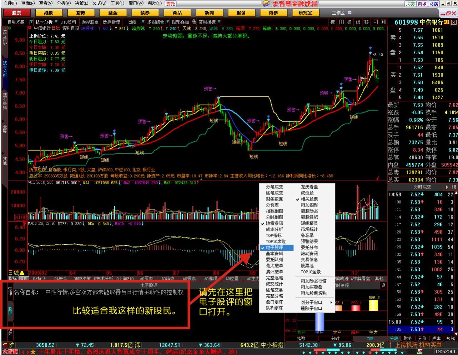458x355 pixels.
Task: Switch to the 财务 tab at bottom right
Action: [408, 338]
